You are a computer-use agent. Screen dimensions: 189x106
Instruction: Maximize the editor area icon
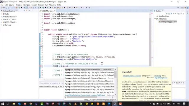pos(151,11)
